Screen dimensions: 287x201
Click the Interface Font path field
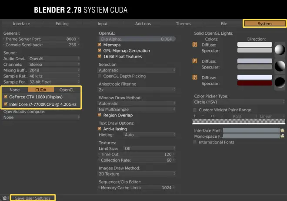pyautogui.click(x=251, y=130)
